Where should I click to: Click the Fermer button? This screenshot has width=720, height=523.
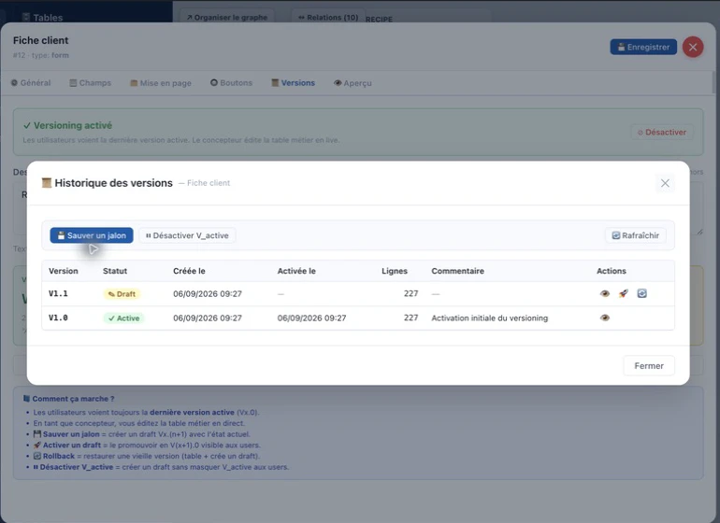click(x=649, y=366)
